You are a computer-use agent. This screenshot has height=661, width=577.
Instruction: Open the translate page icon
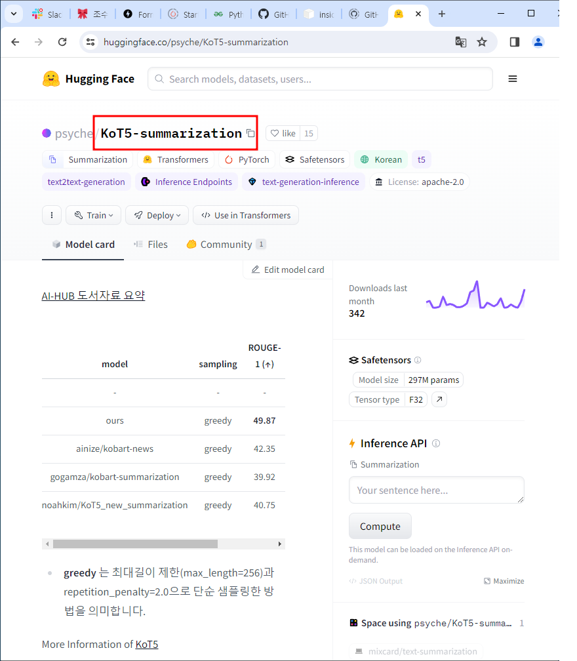[461, 42]
